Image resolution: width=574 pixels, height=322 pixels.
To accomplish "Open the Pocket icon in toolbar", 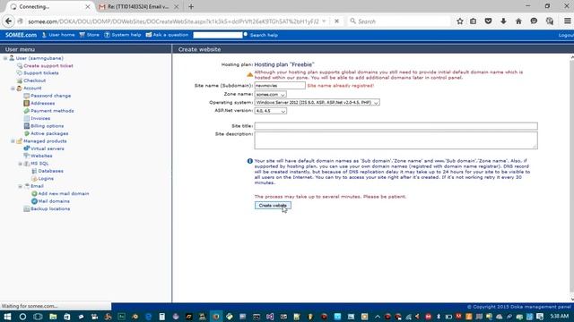I will coord(488,21).
